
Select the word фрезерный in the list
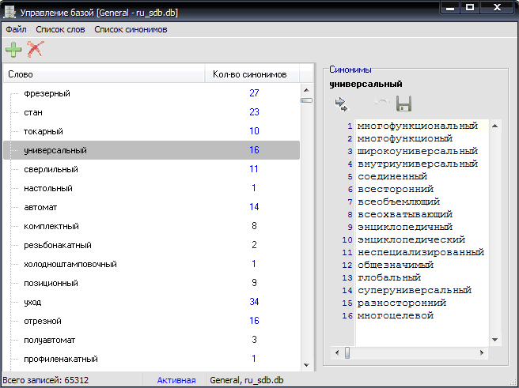pos(47,93)
